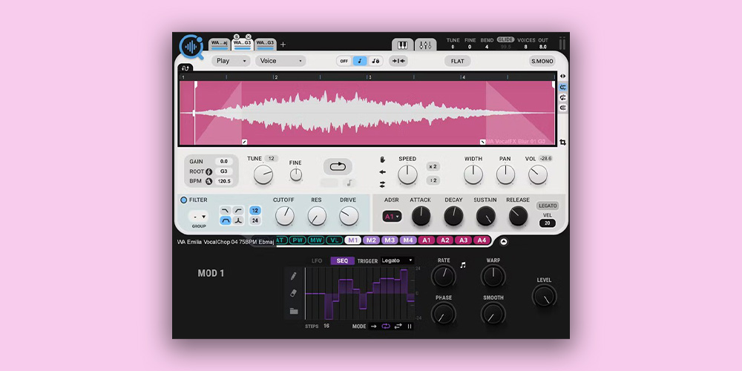Select the pencil draw tool in sequencer

(294, 276)
